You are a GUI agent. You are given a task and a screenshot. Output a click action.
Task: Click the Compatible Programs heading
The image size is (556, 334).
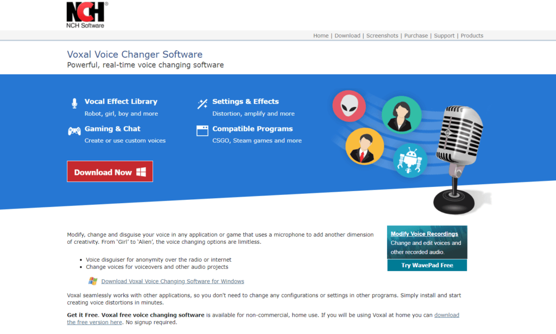tap(252, 129)
